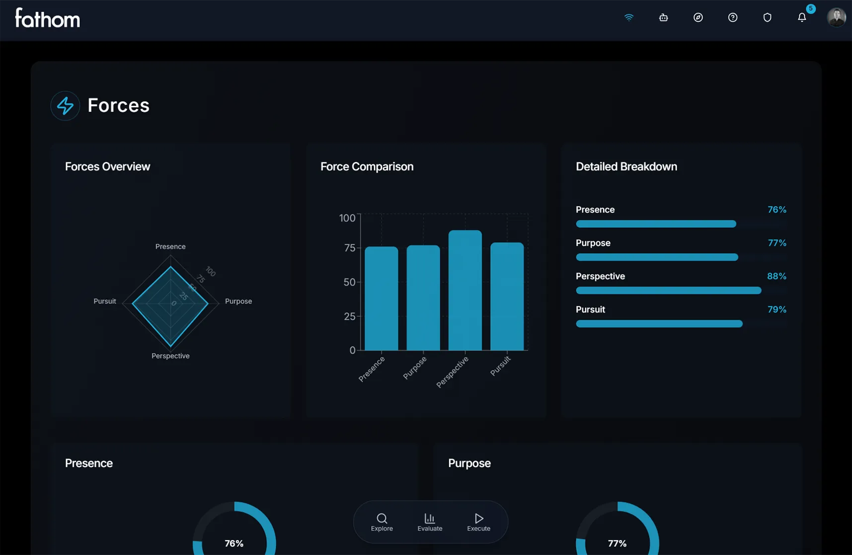Viewport: 852px width, 555px height.
Task: Click the compass navigation icon
Action: pos(698,17)
